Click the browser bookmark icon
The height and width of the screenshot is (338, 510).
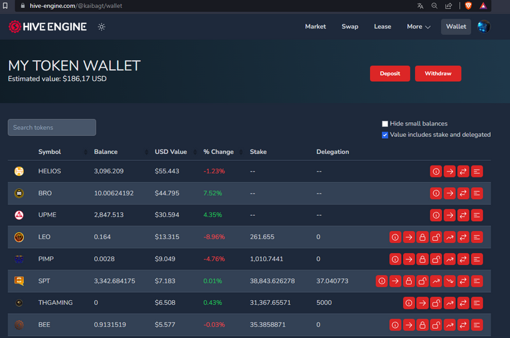point(5,6)
